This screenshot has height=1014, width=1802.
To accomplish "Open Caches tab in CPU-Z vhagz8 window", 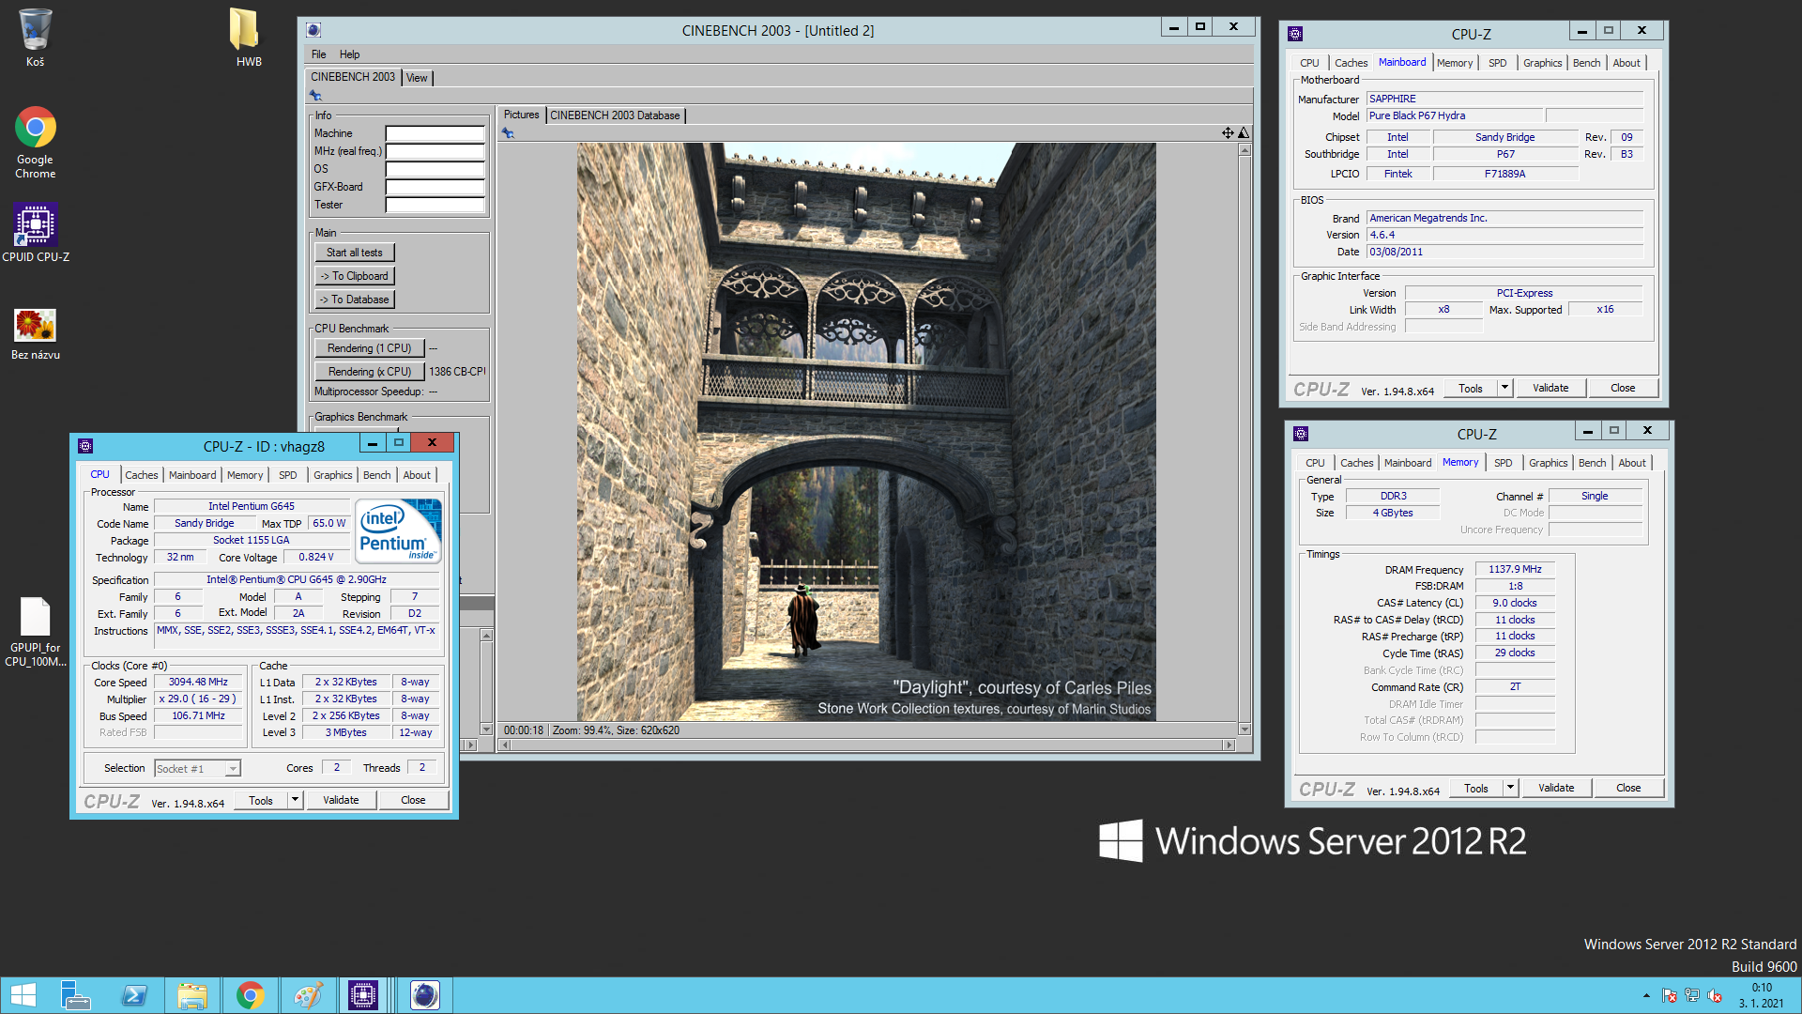I will 142,475.
